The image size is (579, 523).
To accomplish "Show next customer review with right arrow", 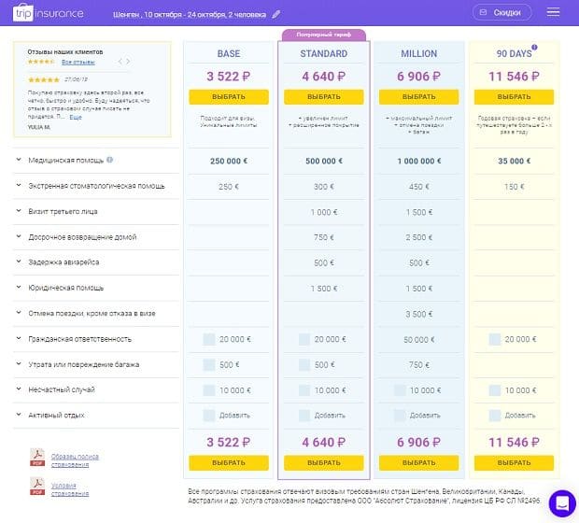I will tap(128, 62).
